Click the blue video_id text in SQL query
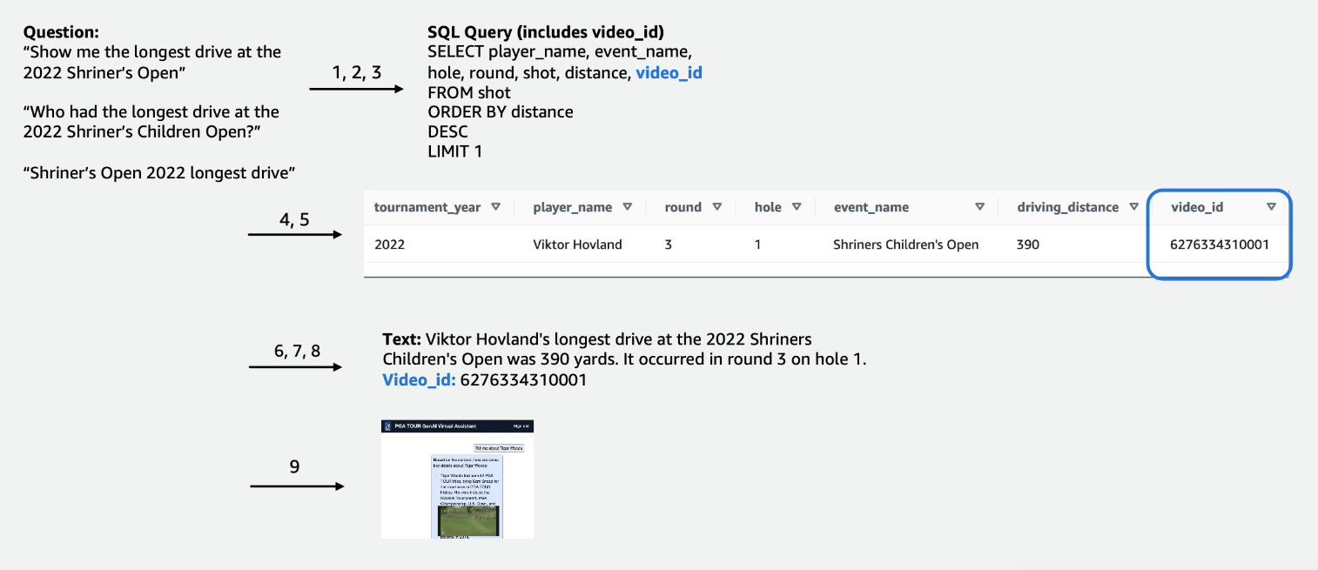 click(669, 73)
